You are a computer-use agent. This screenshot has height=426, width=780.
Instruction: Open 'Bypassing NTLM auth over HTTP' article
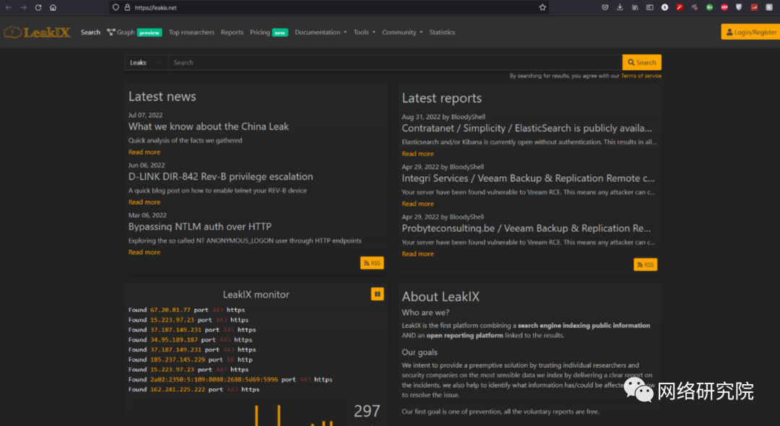click(x=200, y=227)
